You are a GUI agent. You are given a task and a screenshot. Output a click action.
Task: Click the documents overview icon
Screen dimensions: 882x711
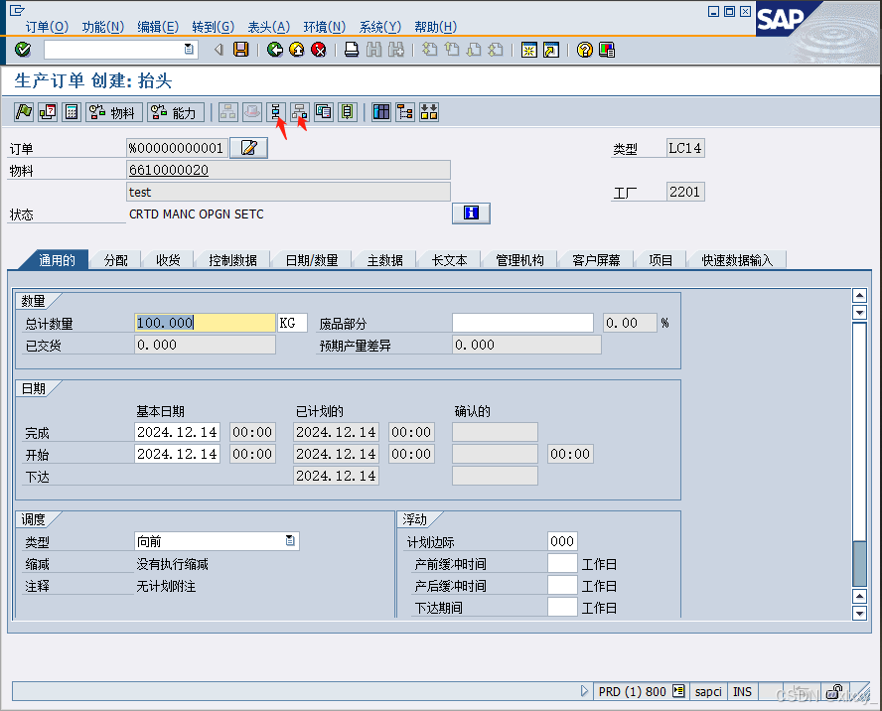click(x=324, y=112)
